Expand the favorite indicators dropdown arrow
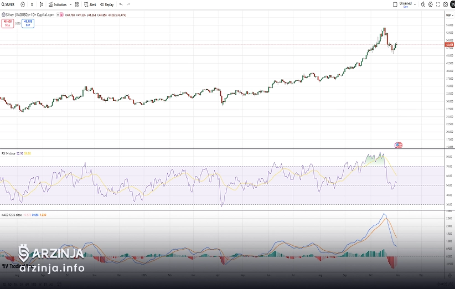Image resolution: width=455 pixels, height=289 pixels. [70, 4]
